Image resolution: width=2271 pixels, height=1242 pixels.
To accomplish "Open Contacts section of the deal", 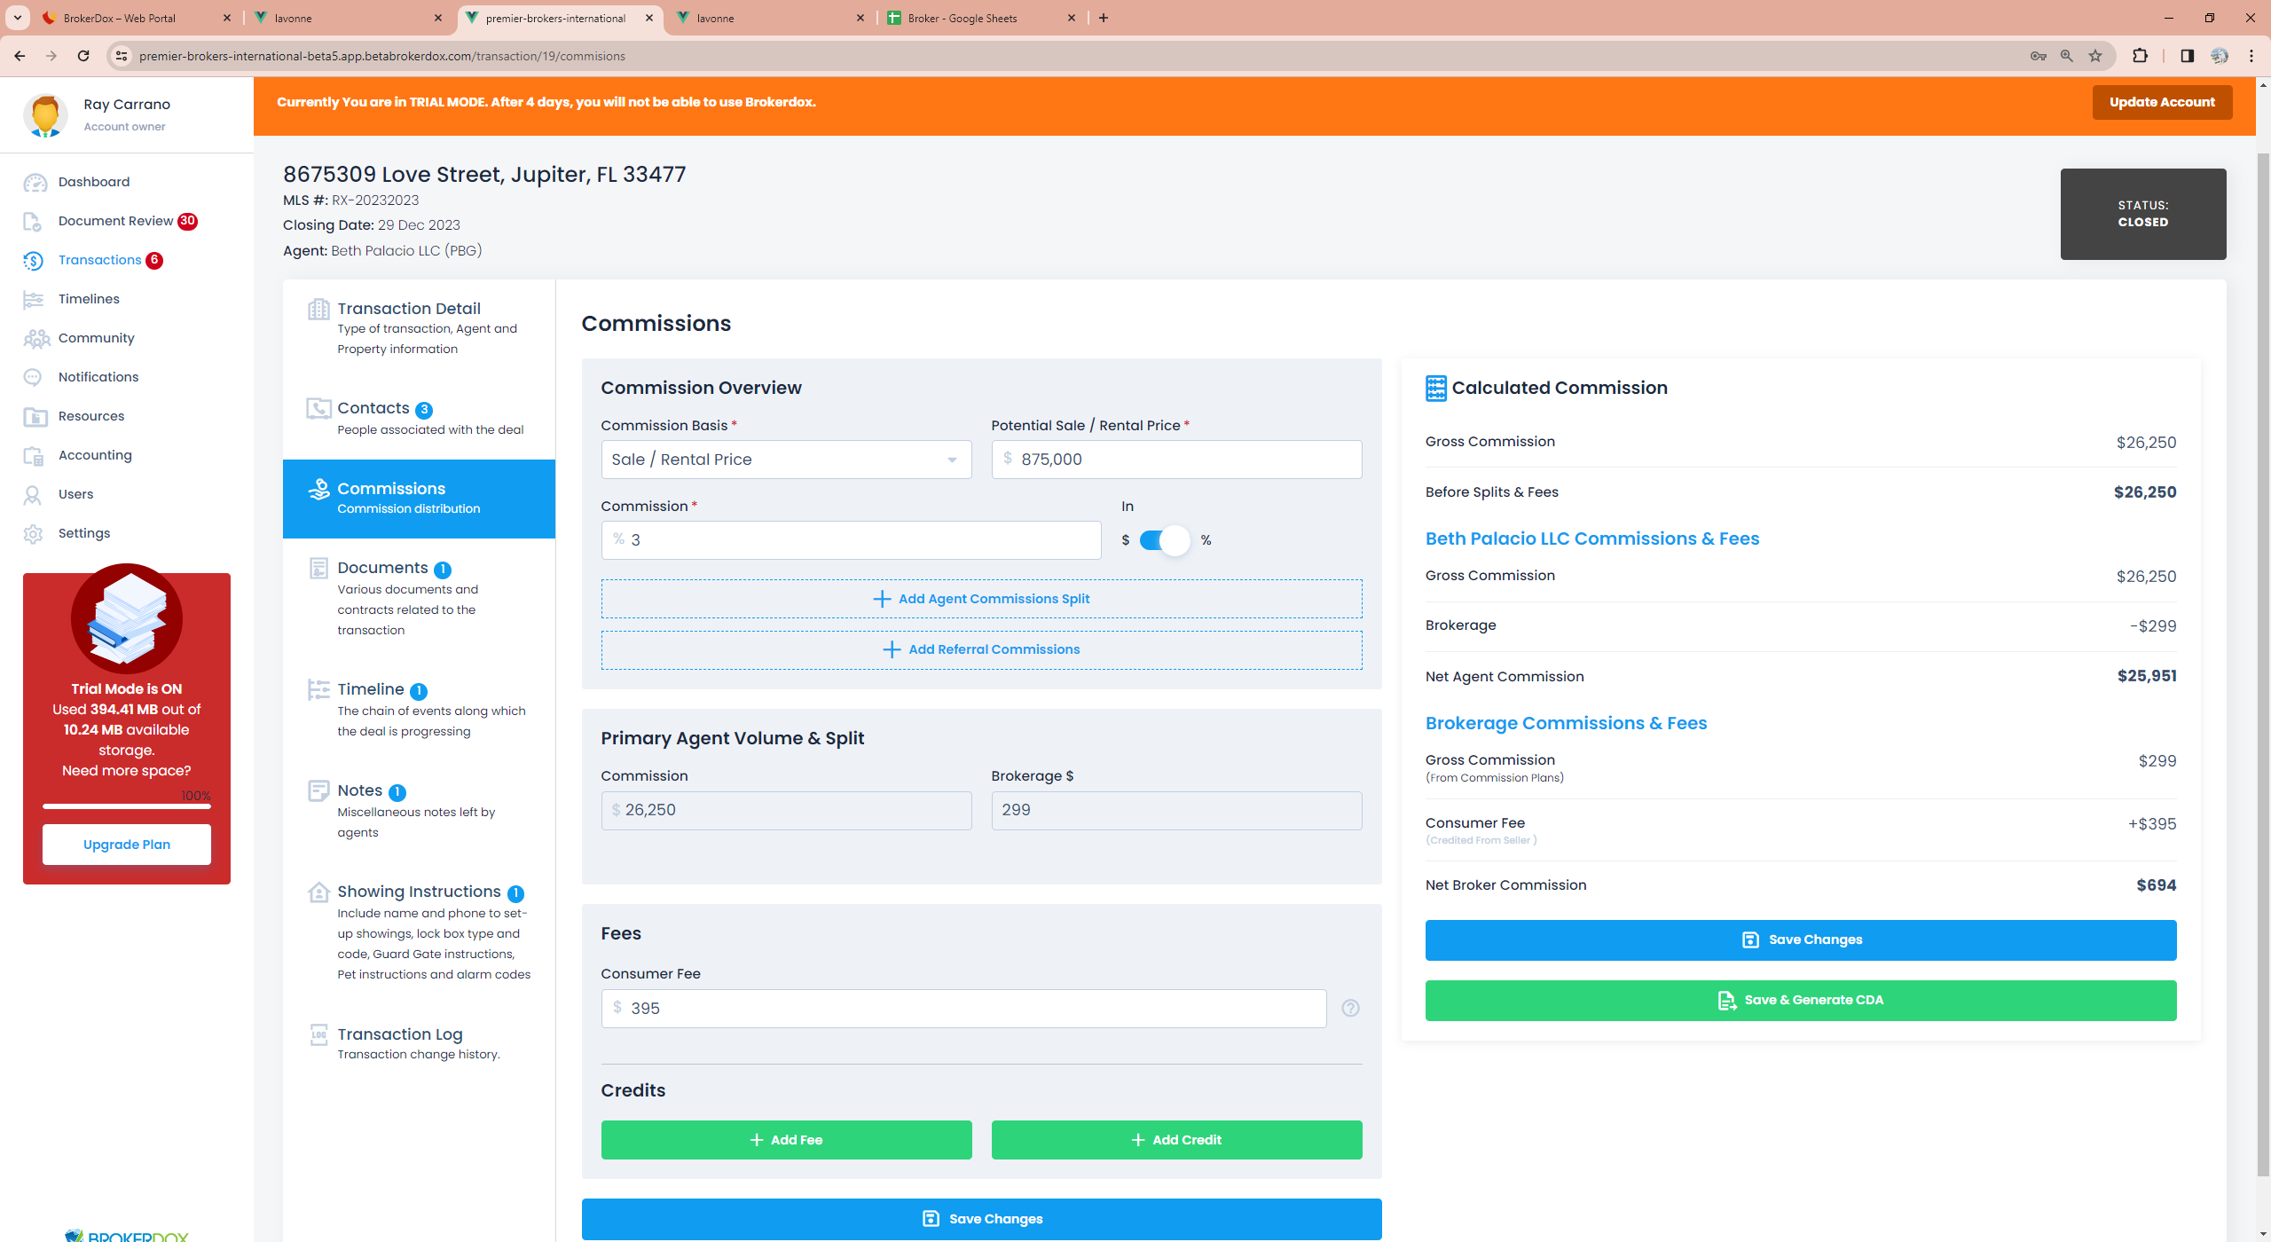I will (x=419, y=419).
